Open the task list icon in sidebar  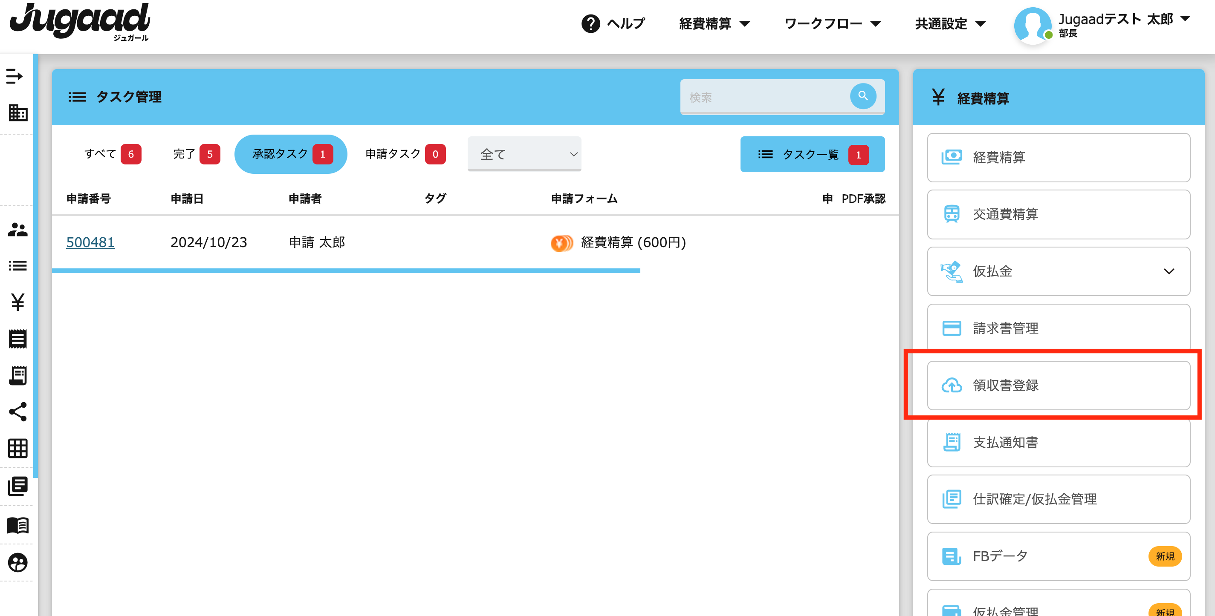tap(18, 266)
